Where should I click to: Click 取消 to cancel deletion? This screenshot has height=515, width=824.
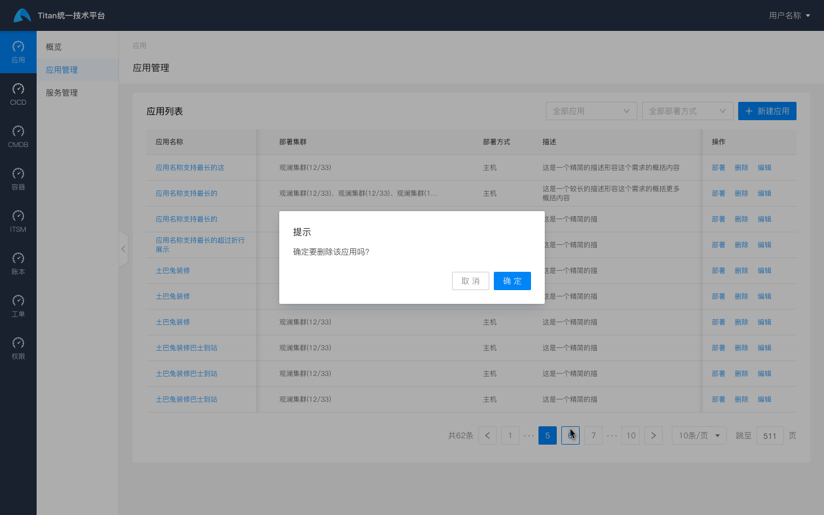tap(470, 281)
